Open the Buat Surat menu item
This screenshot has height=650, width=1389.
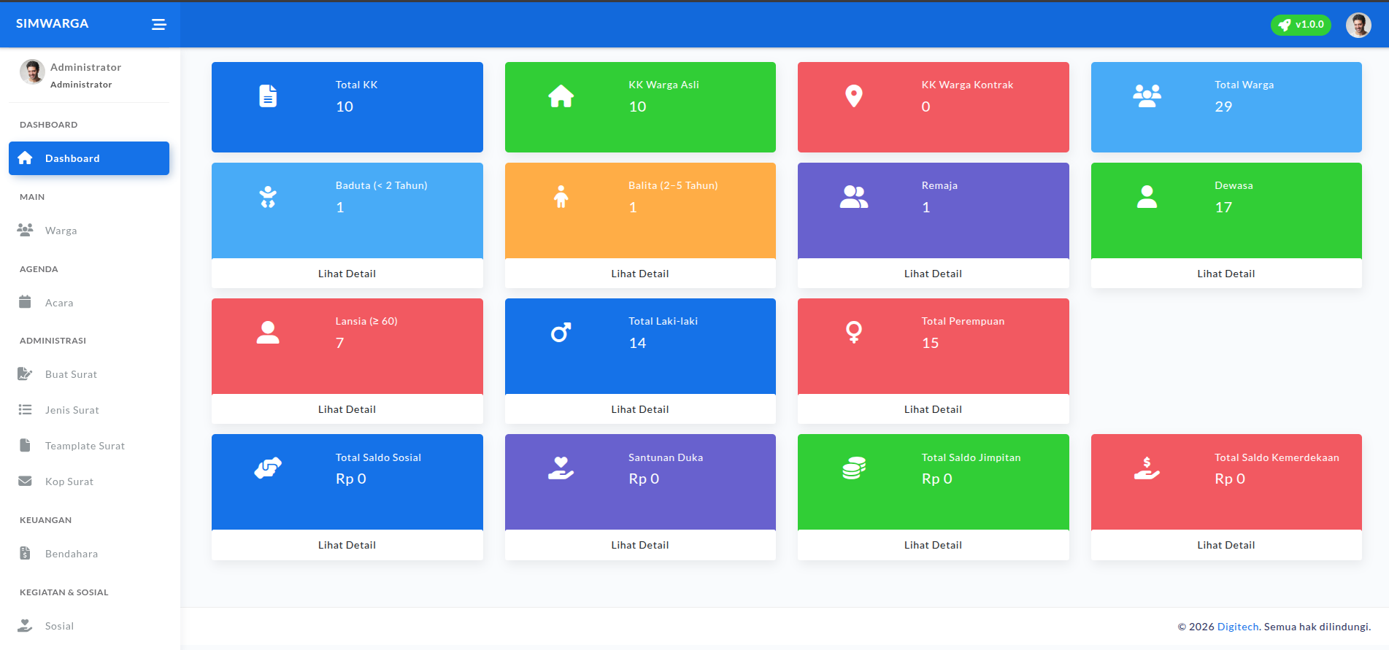pos(89,374)
